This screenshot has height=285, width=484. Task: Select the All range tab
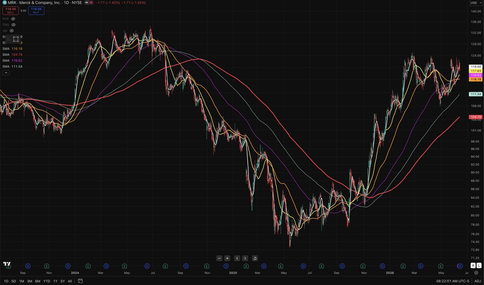point(70,281)
